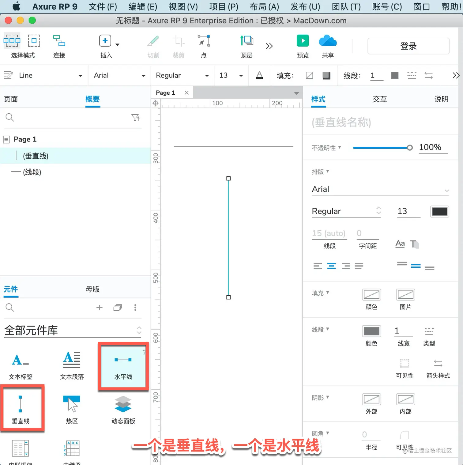Image resolution: width=463 pixels, height=465 pixels.
Task: Open the line pattern icon in toolbar
Action: (x=412, y=75)
